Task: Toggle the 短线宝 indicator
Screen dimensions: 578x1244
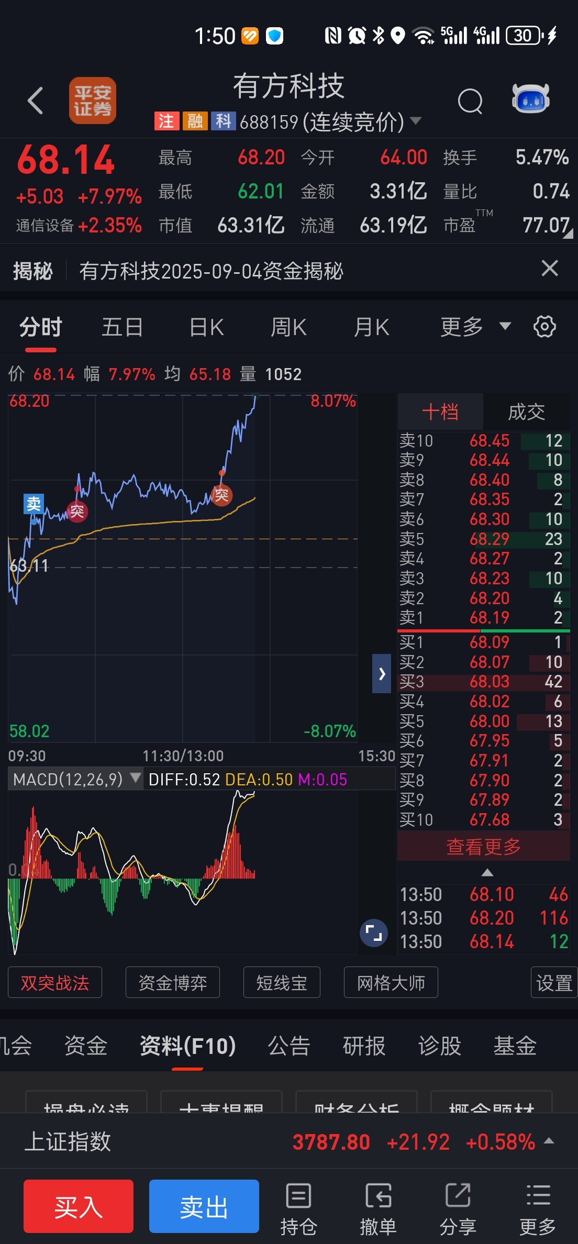Action: pos(282,983)
